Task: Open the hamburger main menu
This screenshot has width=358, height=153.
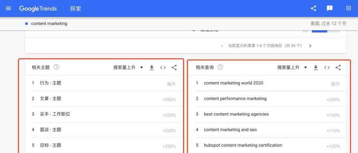Action: point(8,8)
